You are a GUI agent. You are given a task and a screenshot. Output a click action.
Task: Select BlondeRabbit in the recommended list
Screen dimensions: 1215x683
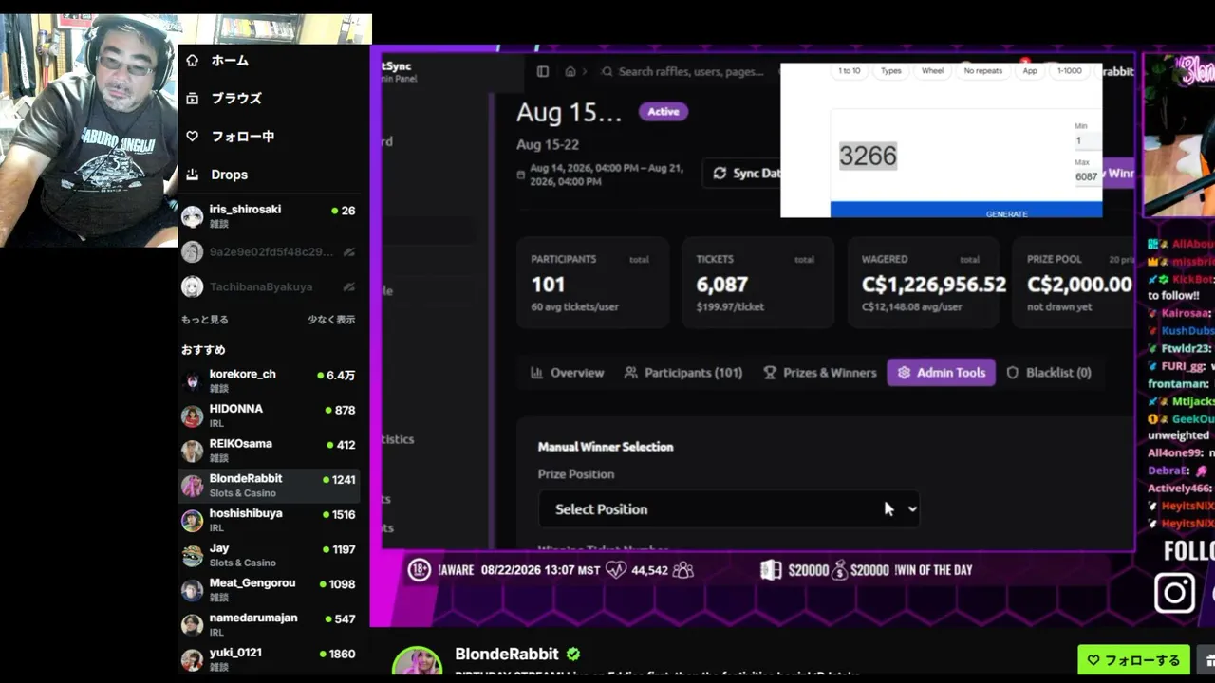[270, 486]
